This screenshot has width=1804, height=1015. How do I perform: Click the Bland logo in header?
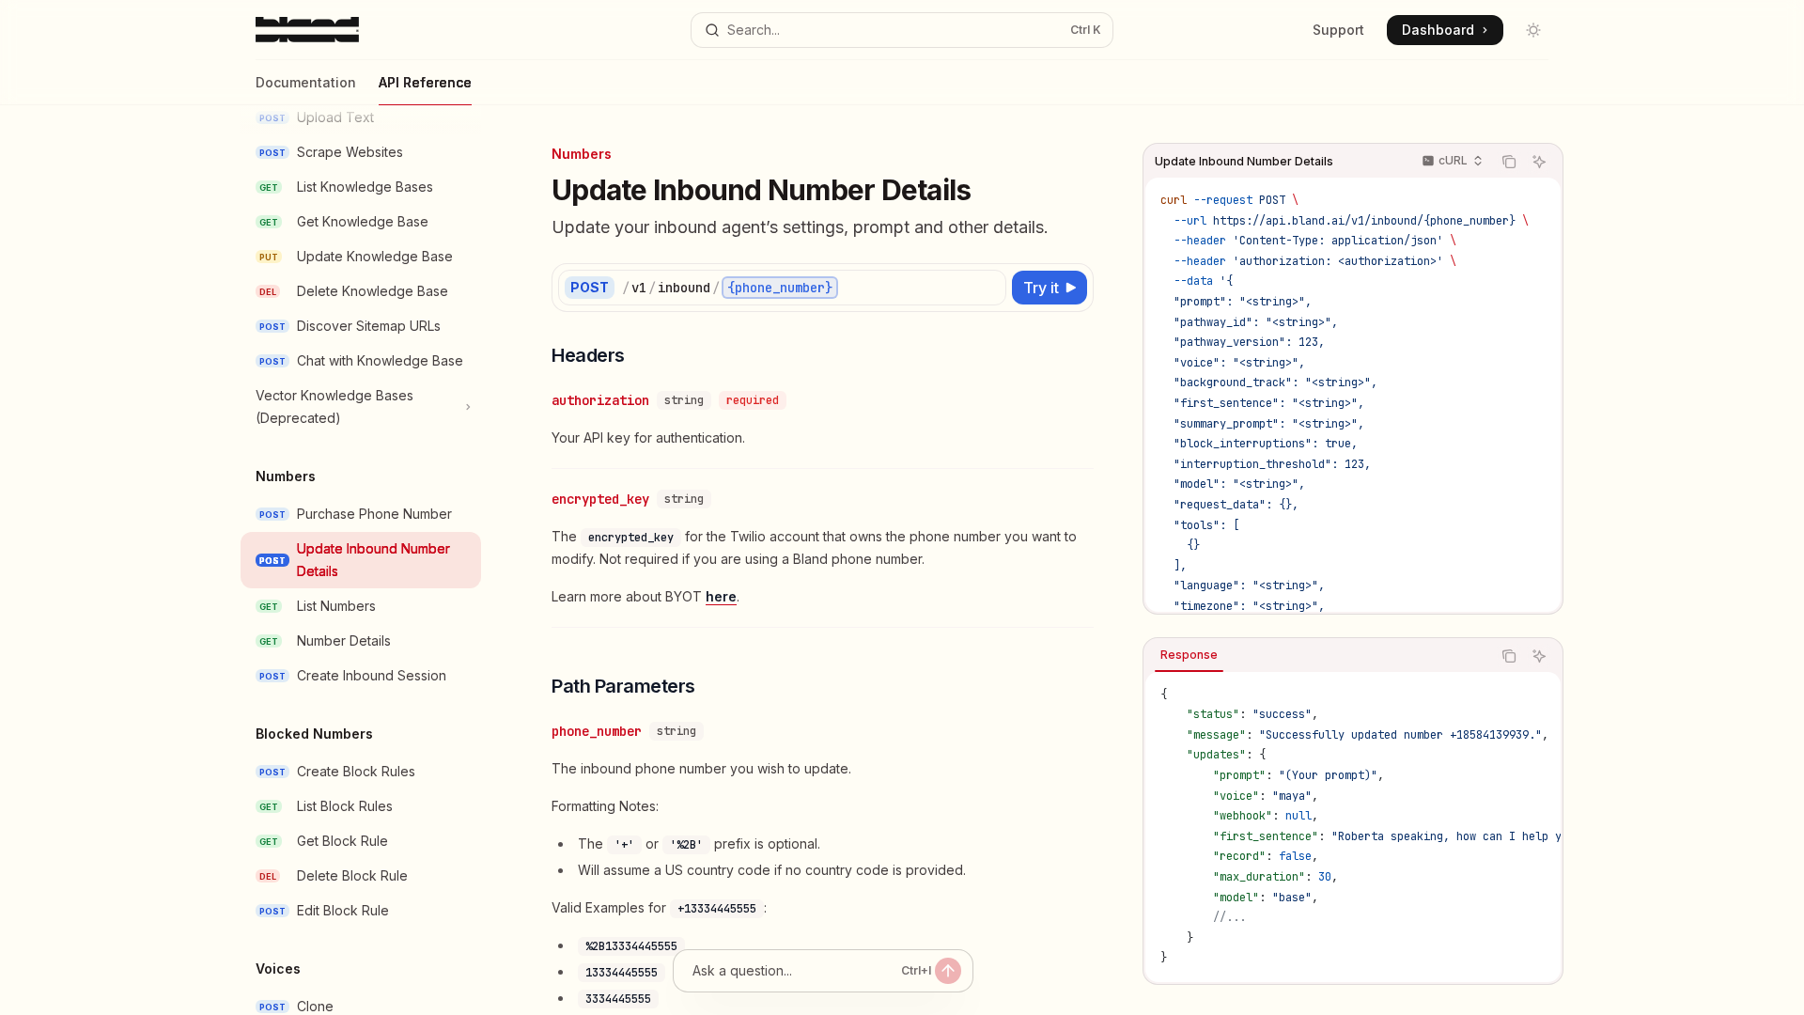point(306,30)
